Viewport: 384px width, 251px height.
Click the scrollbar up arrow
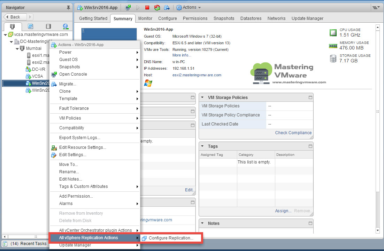[378, 27]
